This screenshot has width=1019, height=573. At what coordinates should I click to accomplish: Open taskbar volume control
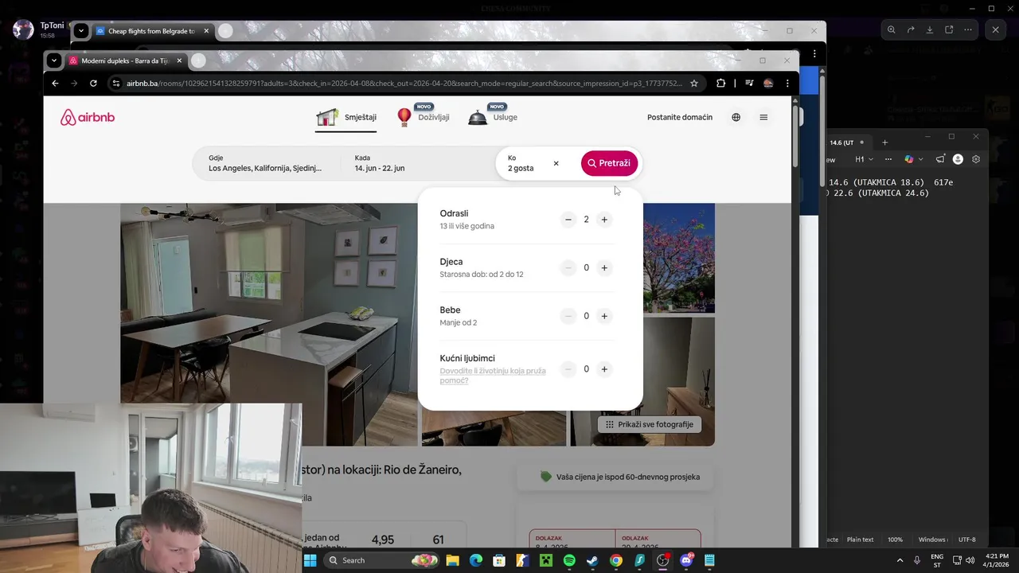970,560
